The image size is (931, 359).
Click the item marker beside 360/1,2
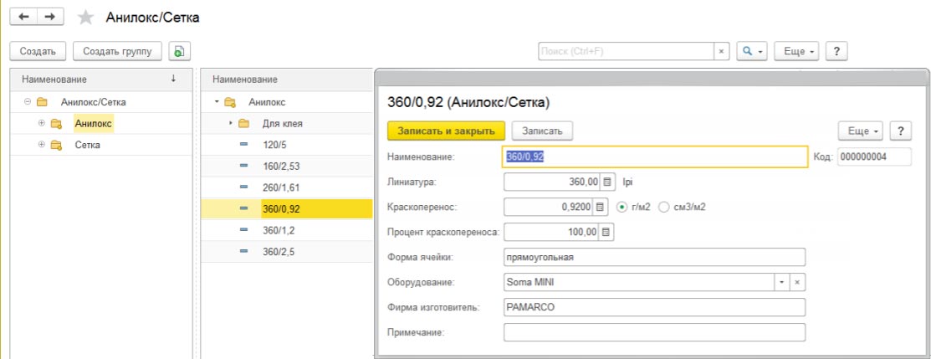(x=243, y=230)
